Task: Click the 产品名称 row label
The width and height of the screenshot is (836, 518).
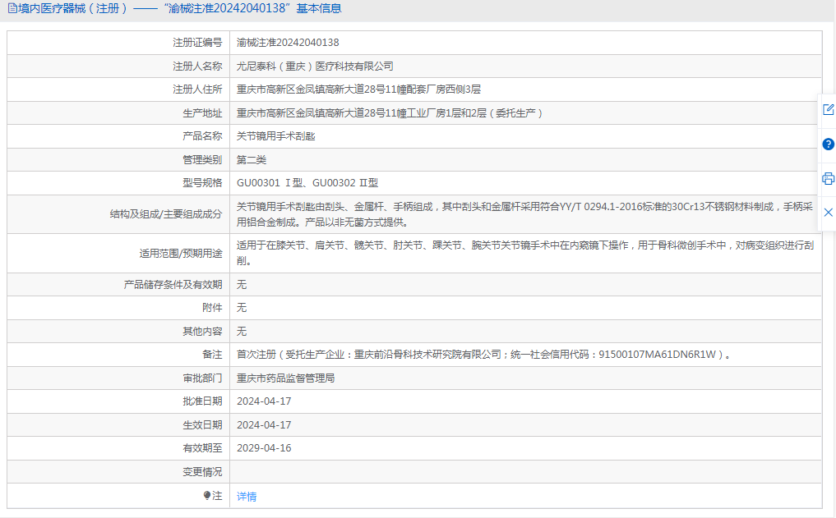Action: coord(202,136)
